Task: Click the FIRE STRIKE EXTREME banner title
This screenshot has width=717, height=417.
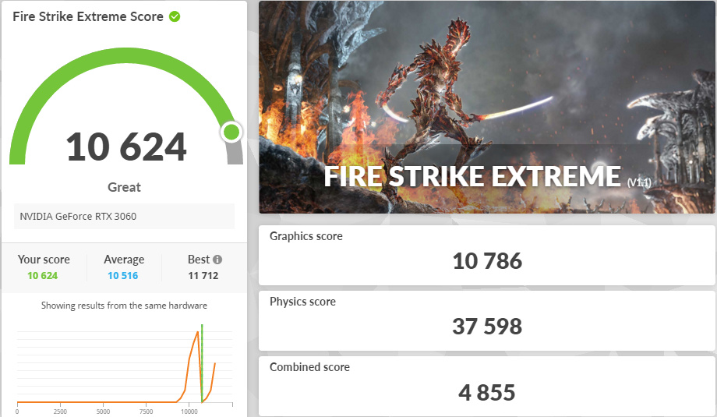Action: coord(472,176)
